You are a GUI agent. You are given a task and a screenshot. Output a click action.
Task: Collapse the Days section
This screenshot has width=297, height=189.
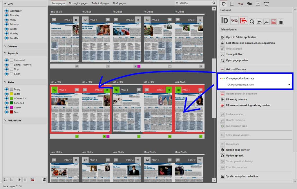[x=5, y=3]
